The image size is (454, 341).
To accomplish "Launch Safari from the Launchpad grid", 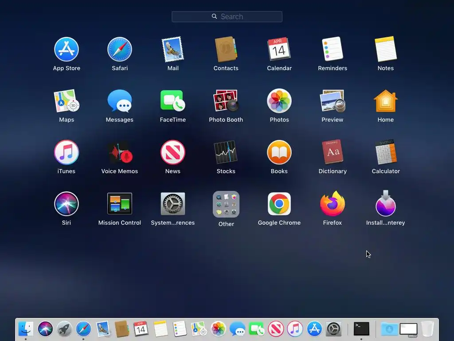I will (x=120, y=49).
